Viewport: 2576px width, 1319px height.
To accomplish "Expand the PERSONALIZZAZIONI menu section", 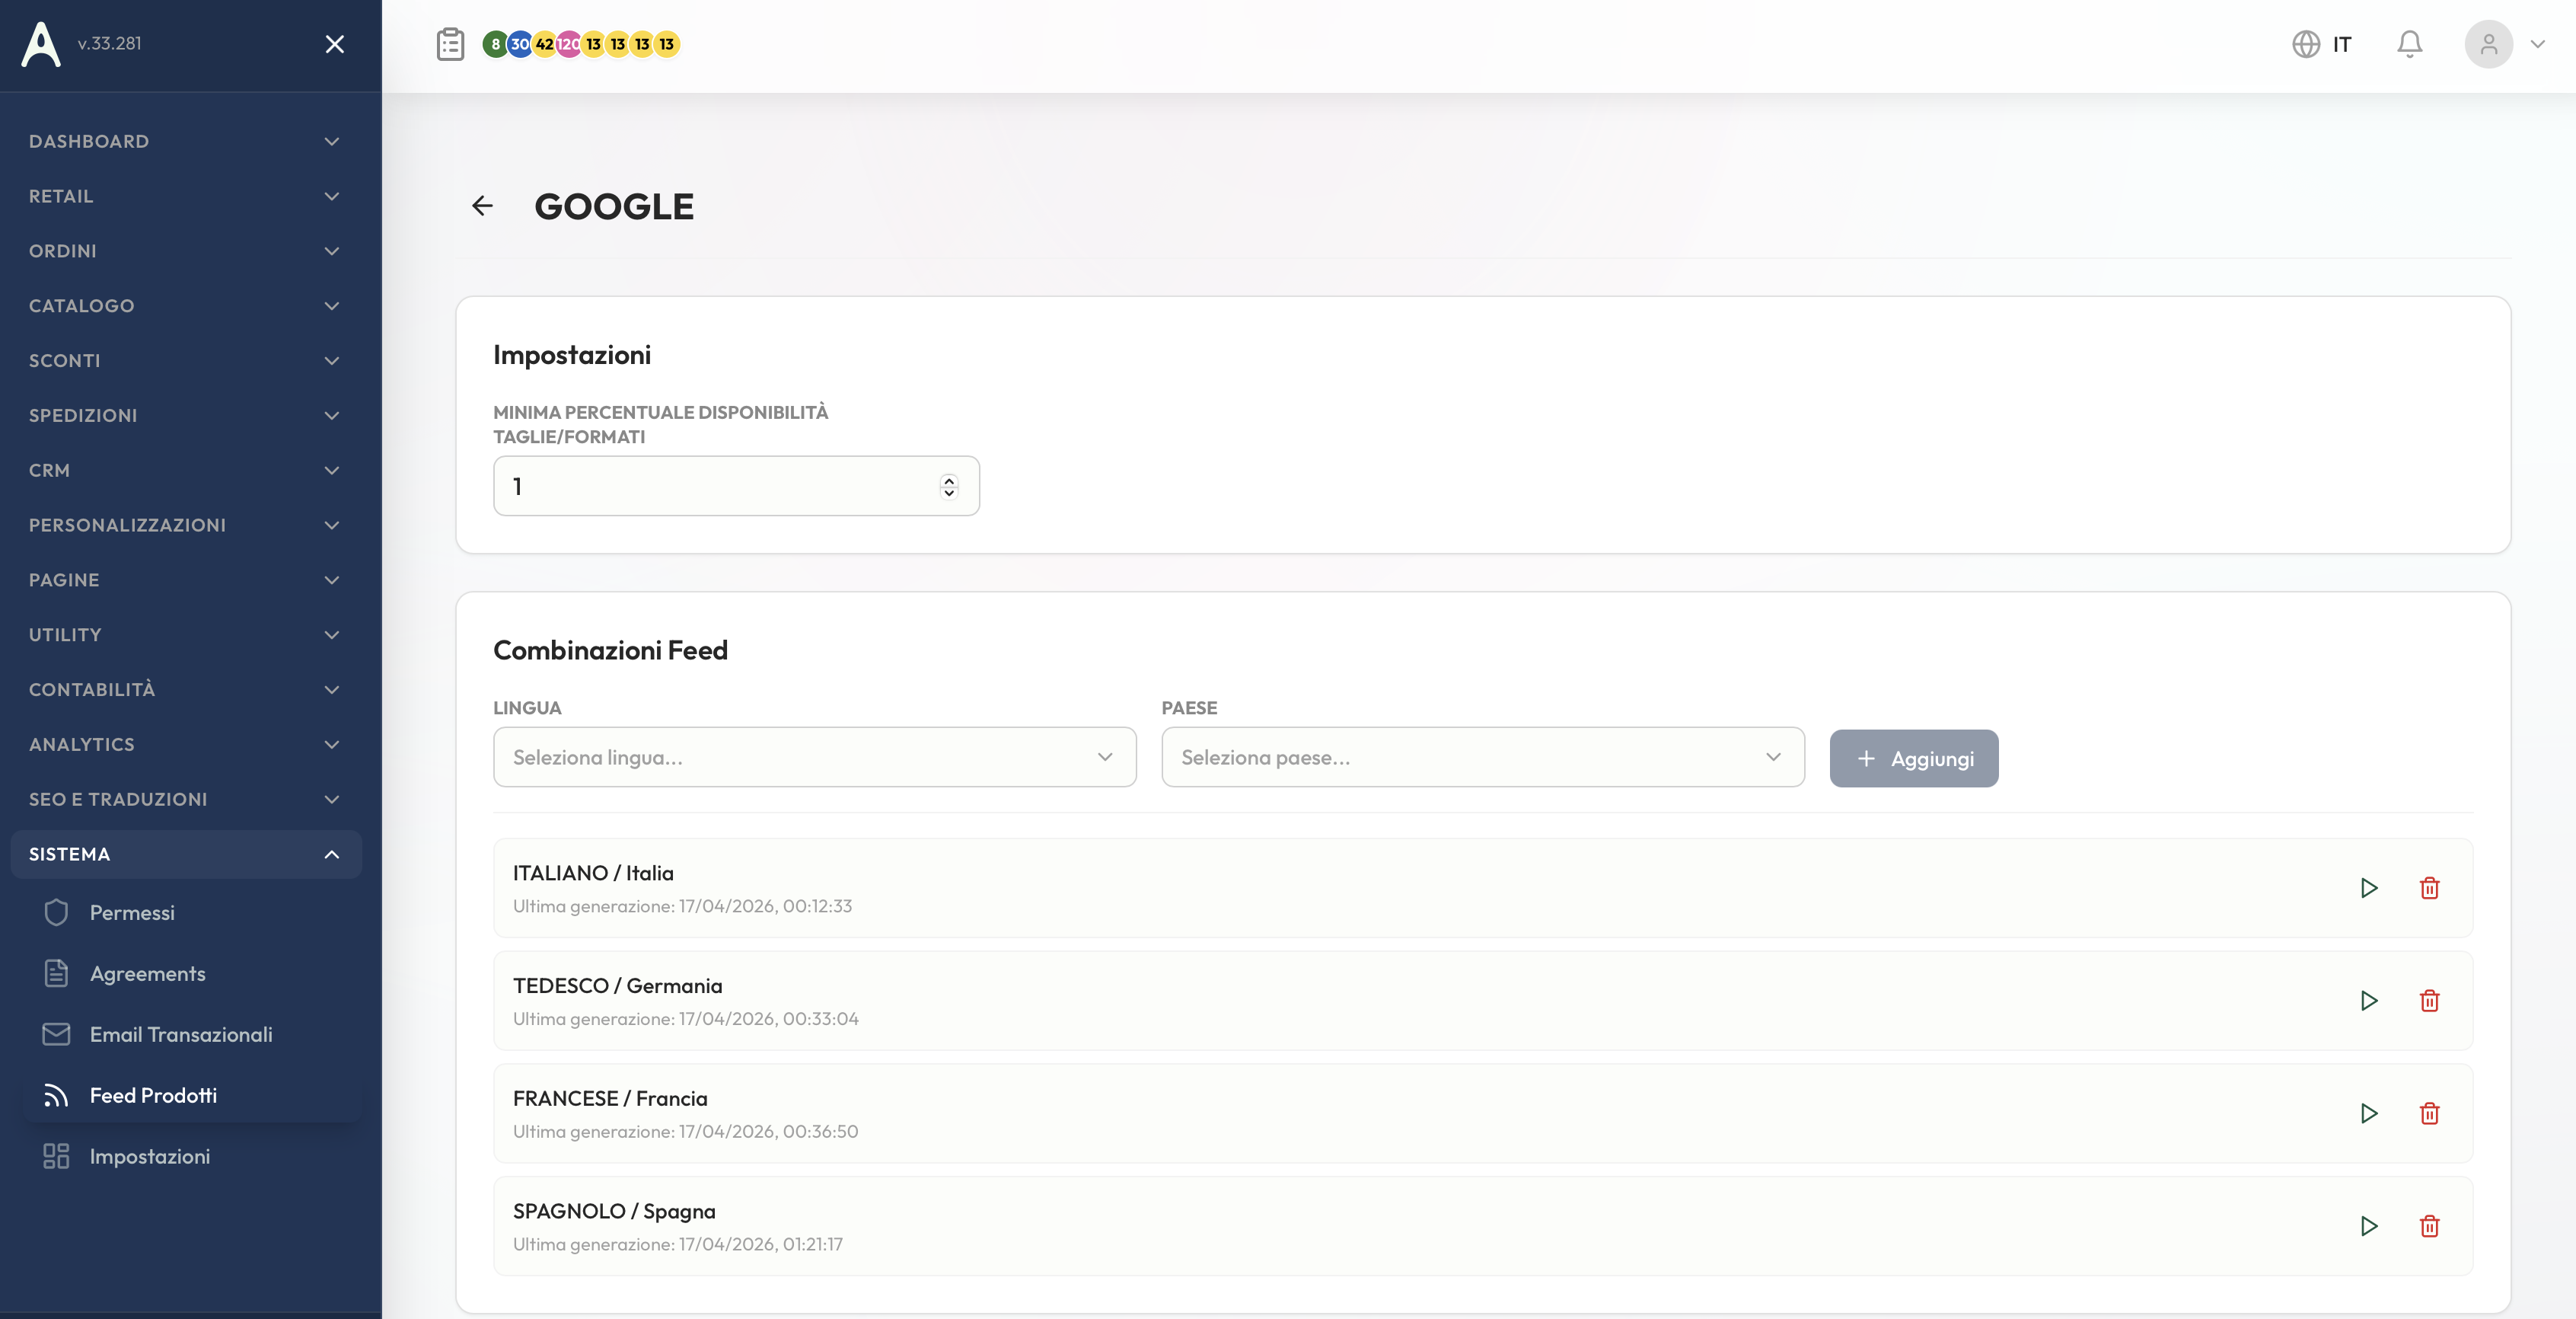I will click(186, 525).
